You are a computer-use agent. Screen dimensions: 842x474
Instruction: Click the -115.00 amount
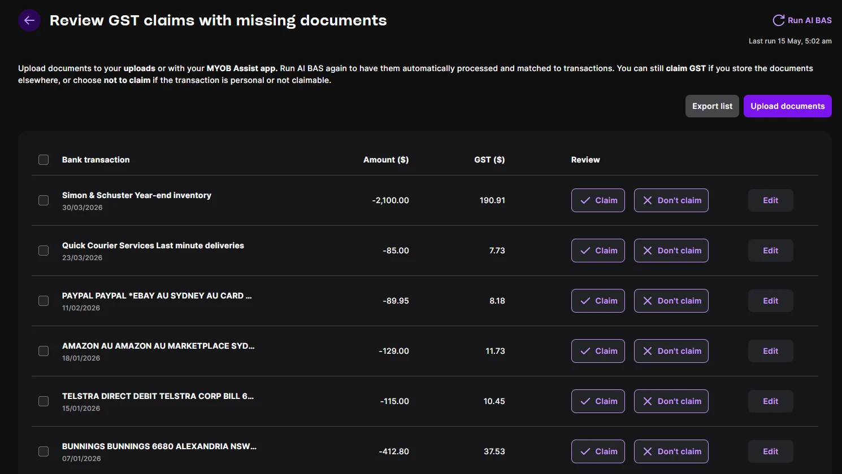(x=394, y=401)
